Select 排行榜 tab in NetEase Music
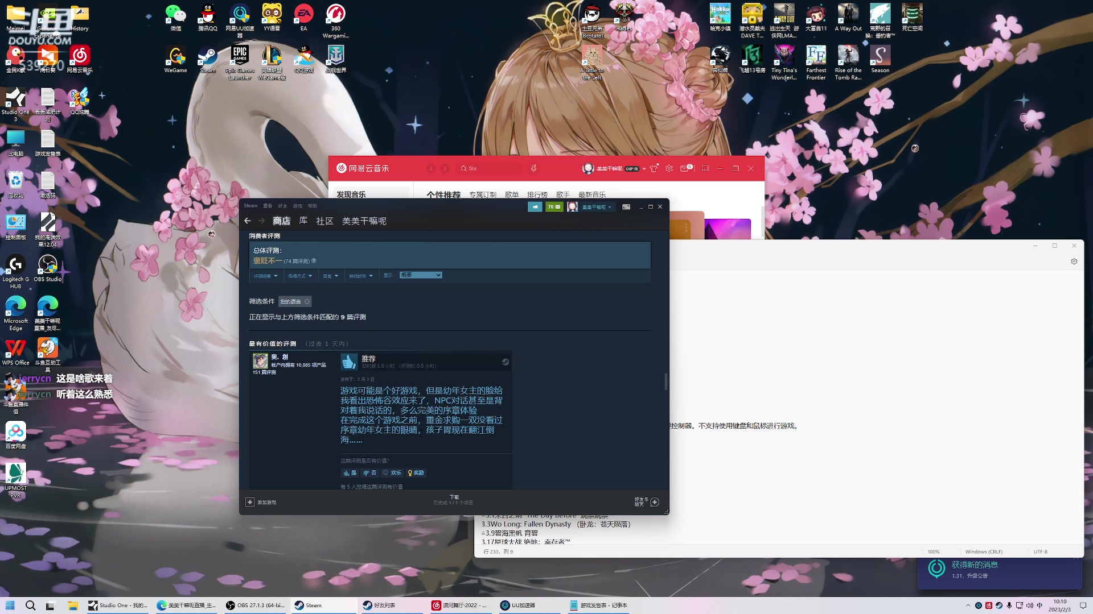Viewport: 1093px width, 614px height. click(x=537, y=194)
